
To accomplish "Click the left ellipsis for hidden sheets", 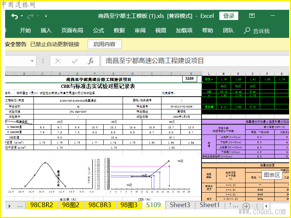I will click(x=20, y=206).
